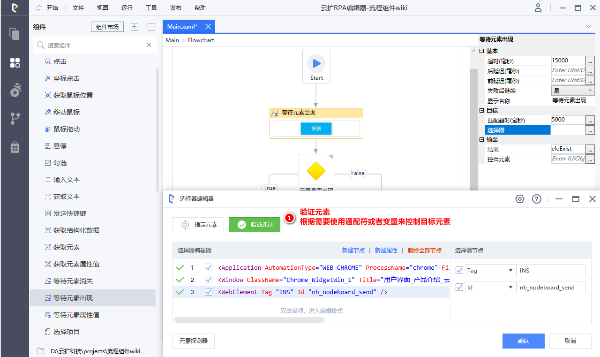Open the Tag attribute name dropdown
This screenshot has height=357, width=600.
tap(510, 270)
